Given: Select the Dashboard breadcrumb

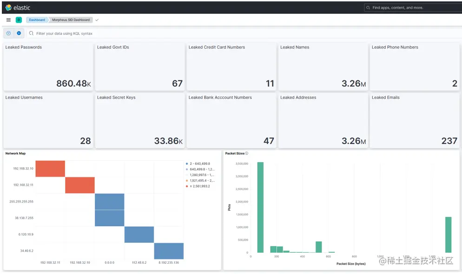Looking at the screenshot, I should point(36,20).
